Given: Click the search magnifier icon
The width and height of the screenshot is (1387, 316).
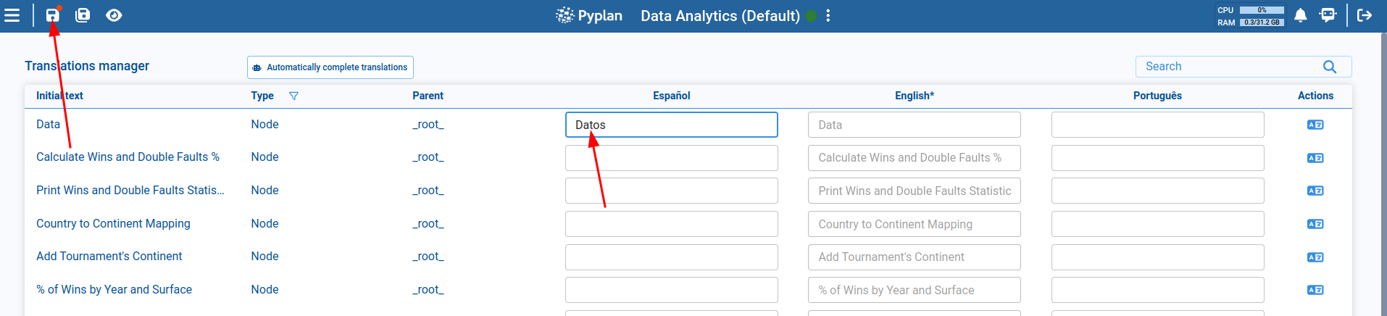Looking at the screenshot, I should pyautogui.click(x=1330, y=67).
